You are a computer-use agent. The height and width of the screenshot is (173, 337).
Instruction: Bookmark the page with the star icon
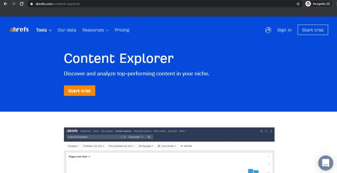coord(298,4)
